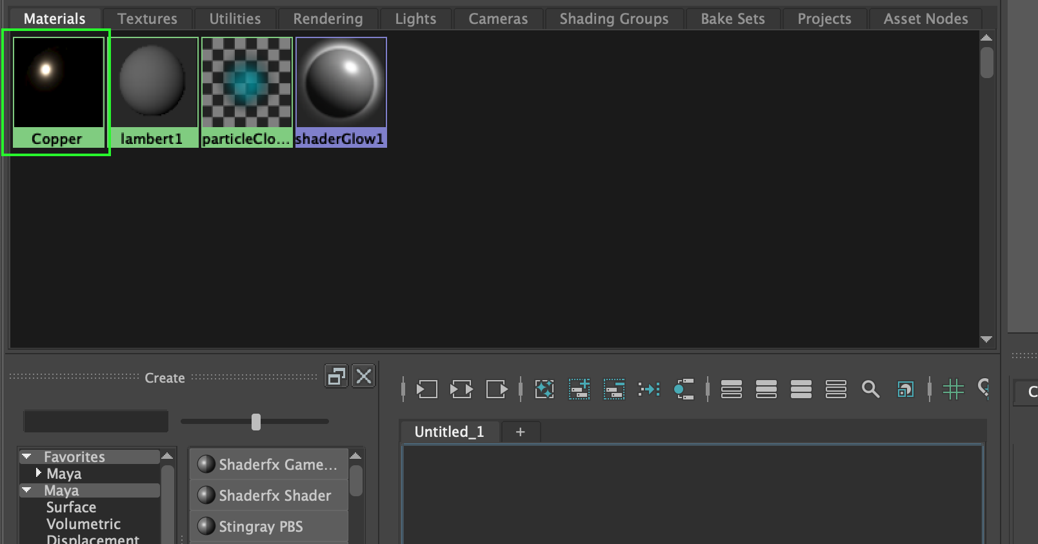Screen dimensions: 1038x544
Task: Click the Rearrange graph icon
Action: point(649,389)
